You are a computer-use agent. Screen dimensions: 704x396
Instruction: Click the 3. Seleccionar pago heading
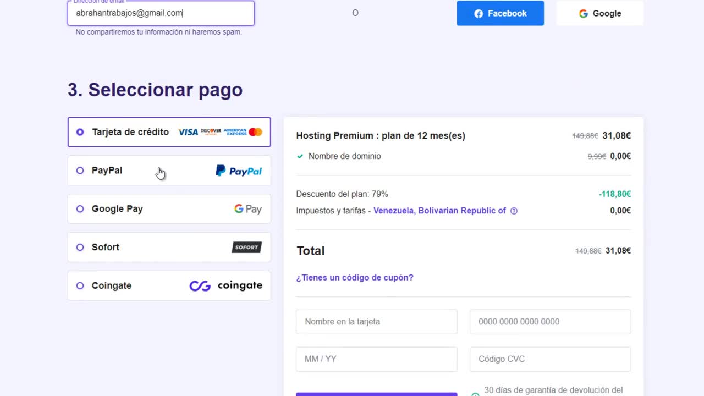[x=155, y=90]
